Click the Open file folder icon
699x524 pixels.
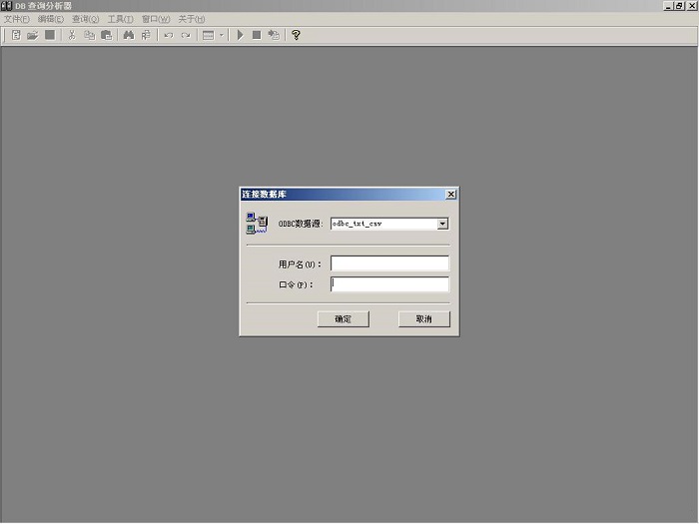[33, 35]
